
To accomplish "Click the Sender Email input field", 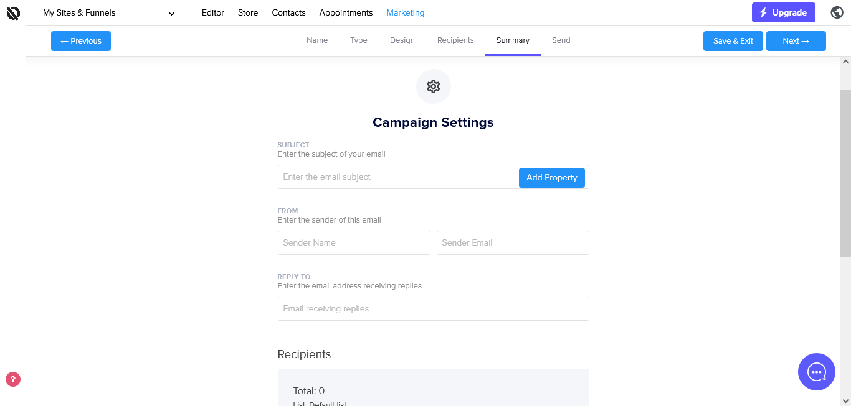I will (512, 242).
